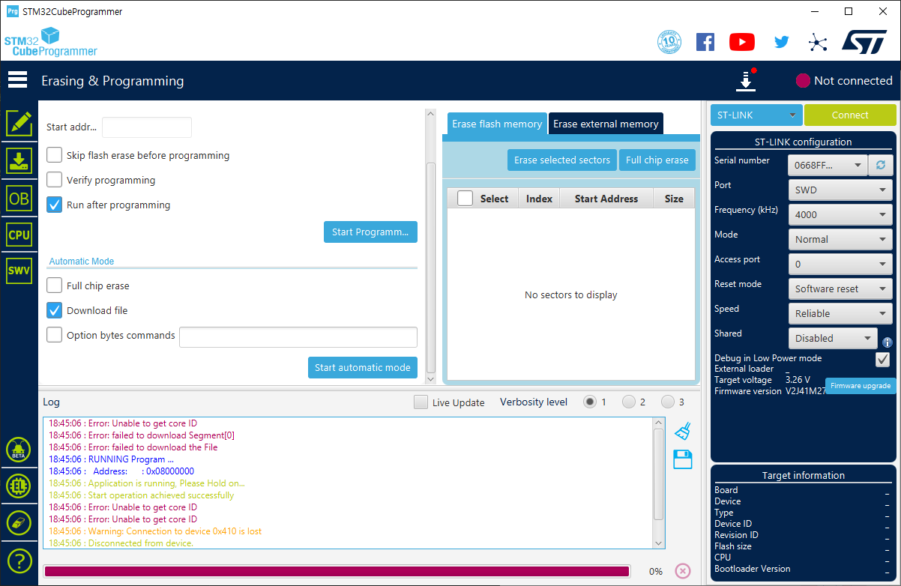Open the OB option bytes view
901x586 pixels.
tap(19, 197)
